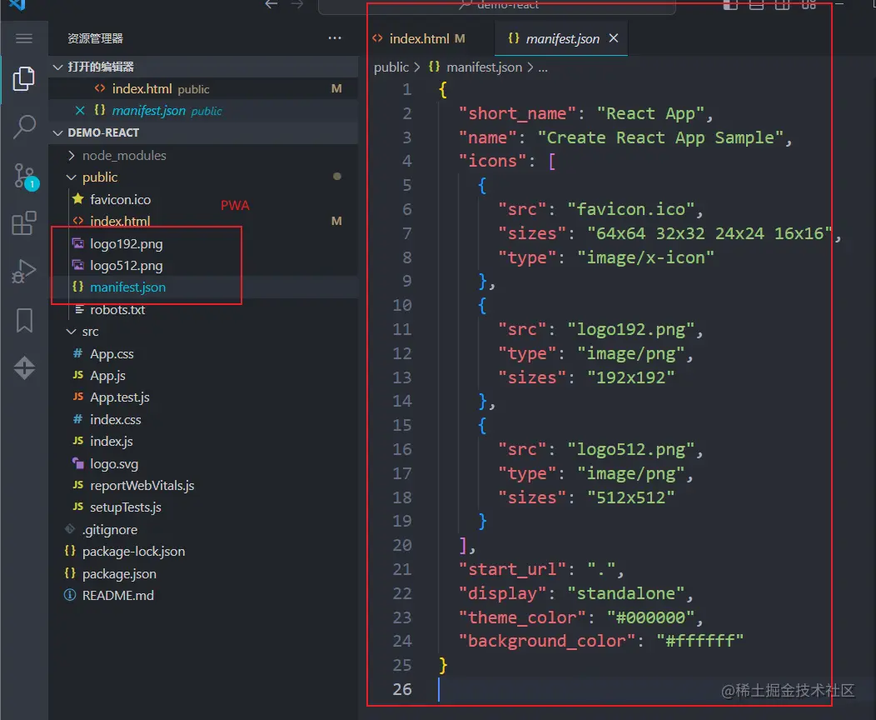The image size is (876, 720).
Task: Open App.test.js file
Action: point(203,397)
